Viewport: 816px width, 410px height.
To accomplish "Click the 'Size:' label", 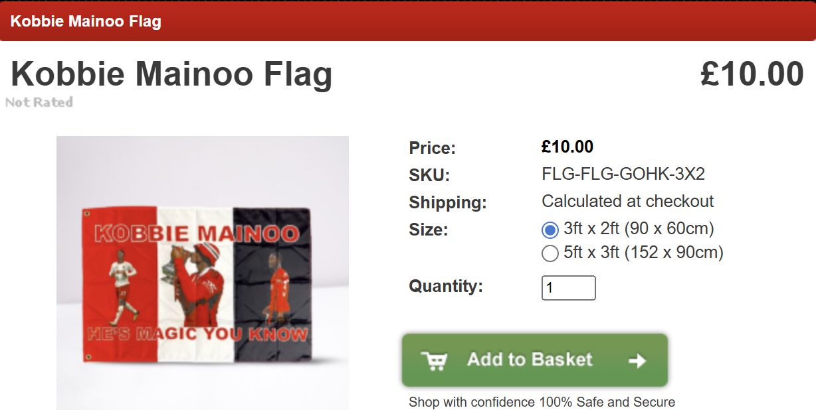I will (429, 230).
